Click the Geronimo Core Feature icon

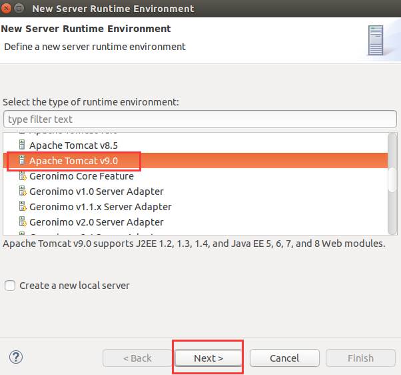click(23, 176)
